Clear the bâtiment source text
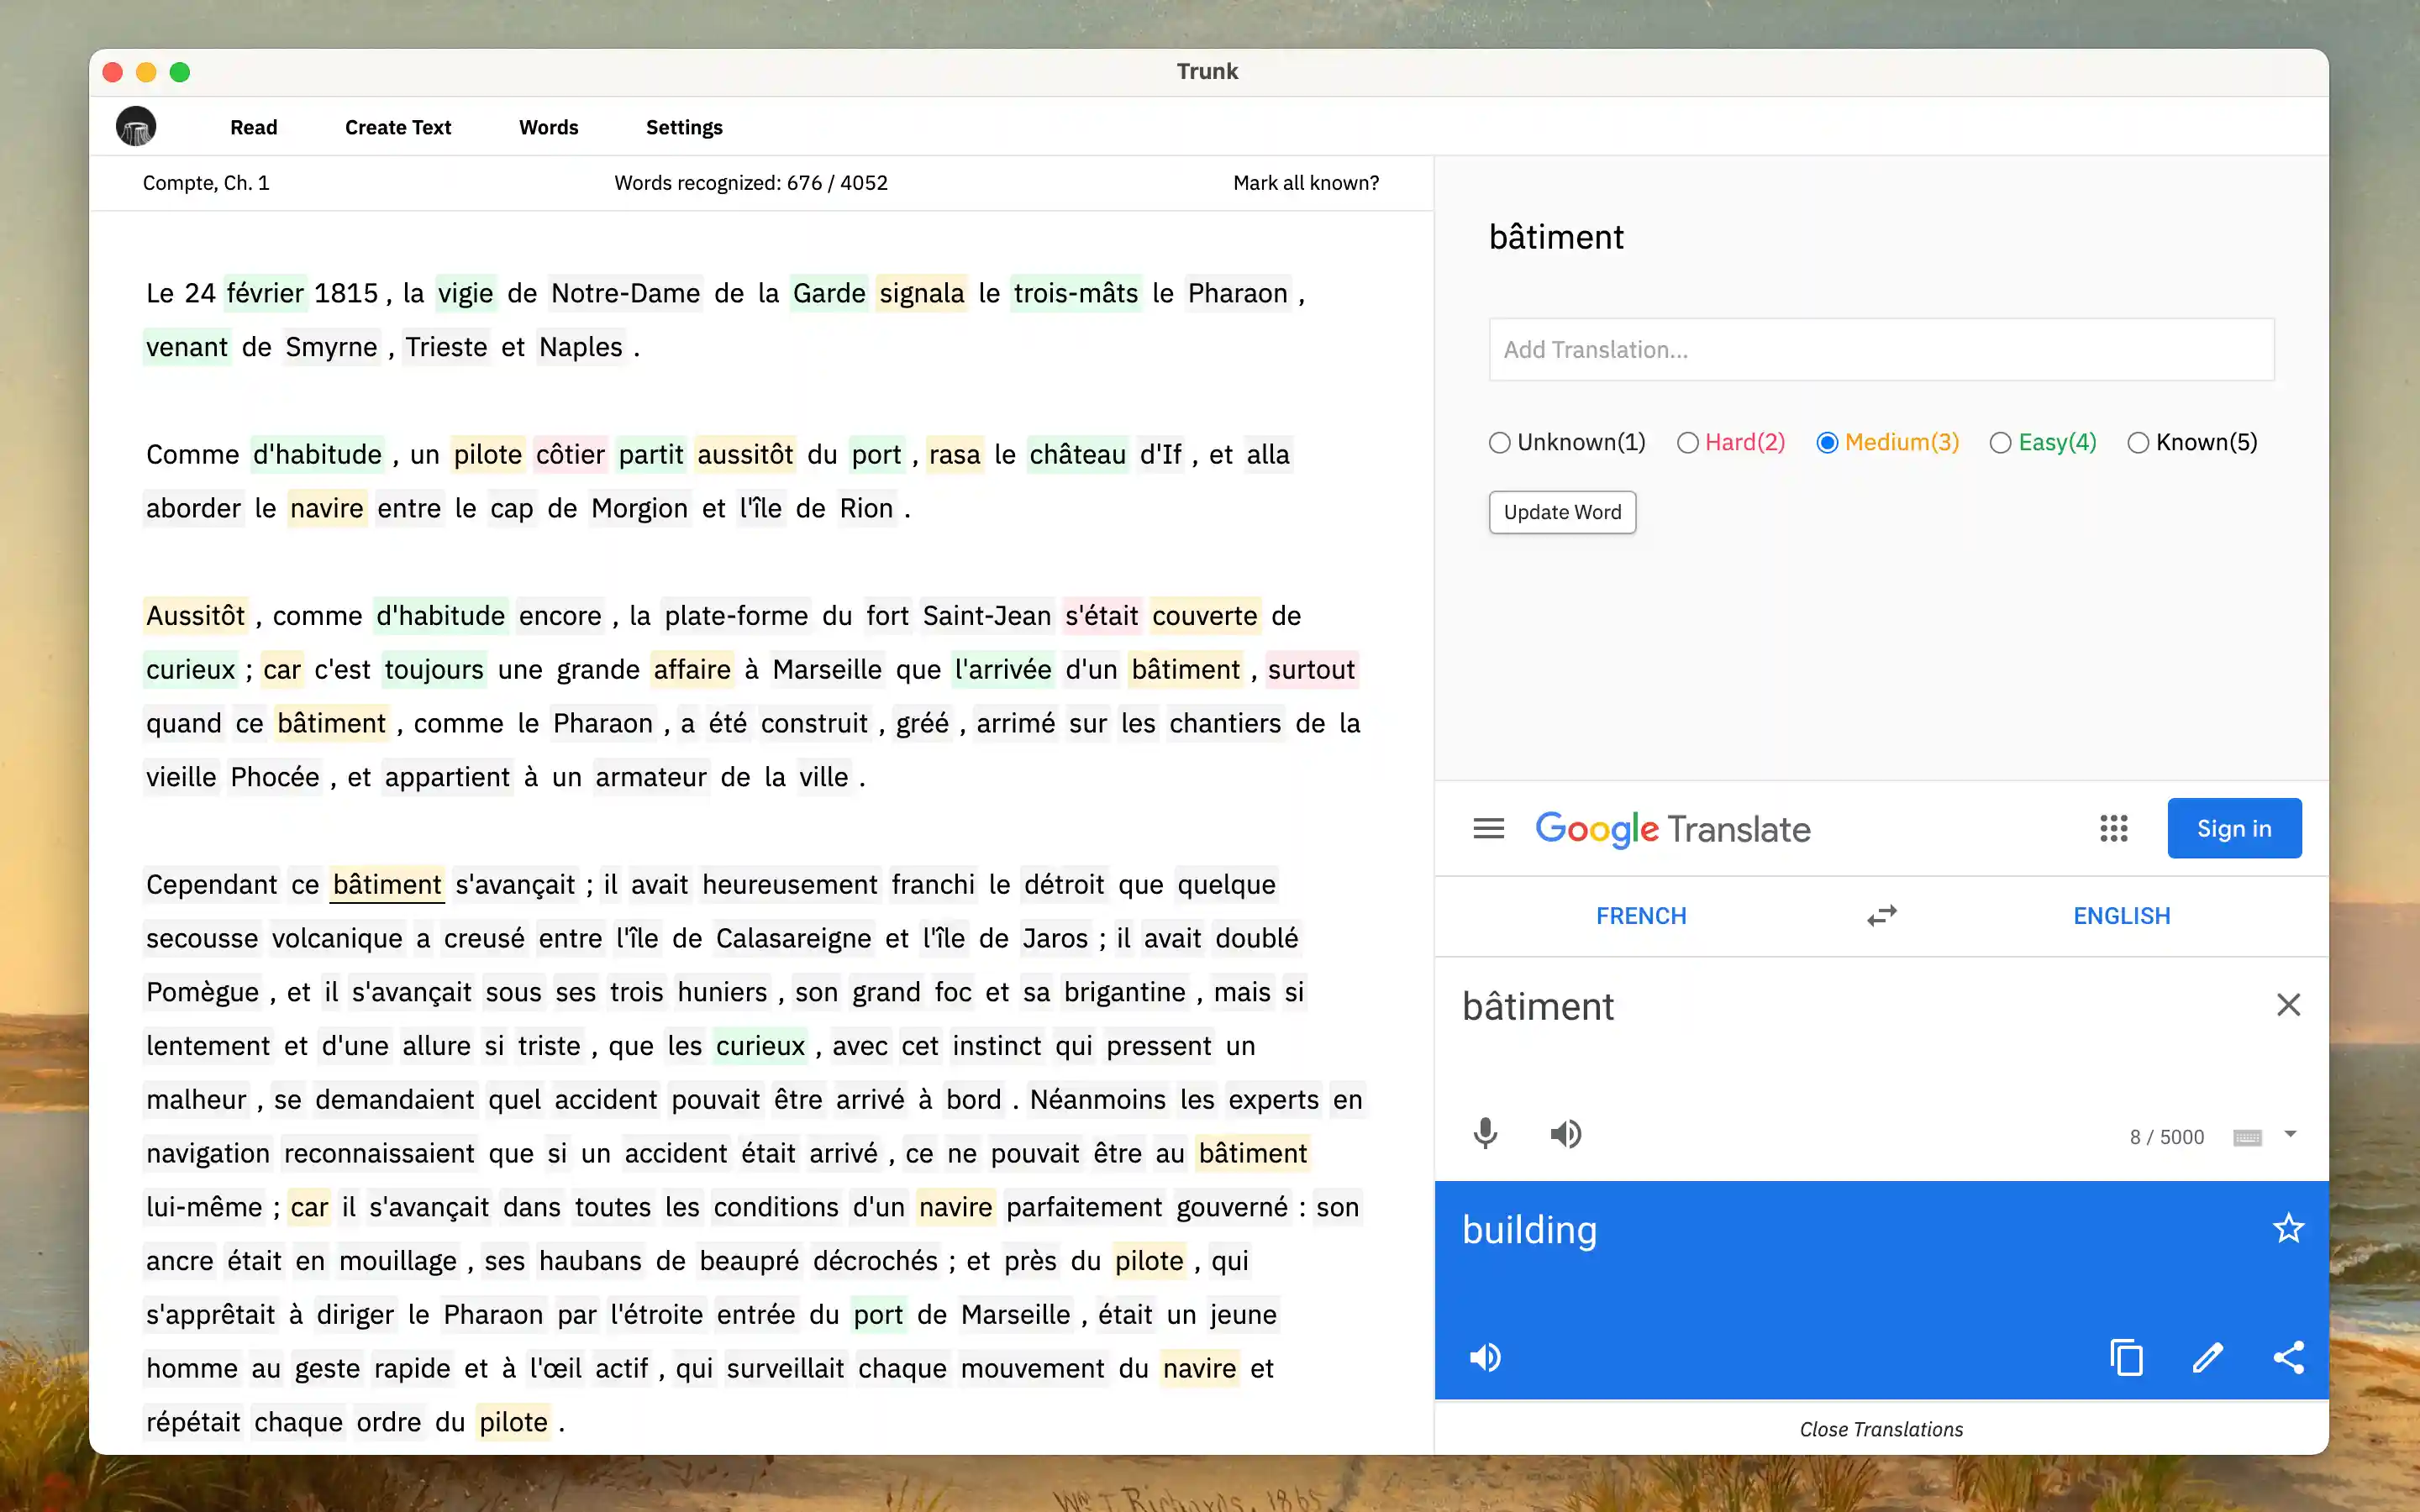This screenshot has width=2420, height=1512. 2288,1005
